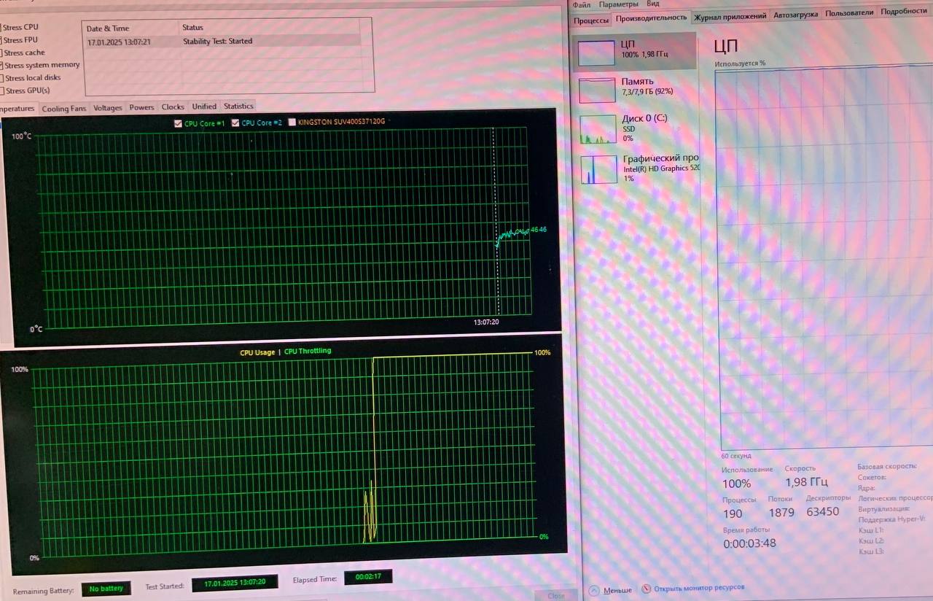
Task: Open Вид menu in Task Manager
Action: pos(652,4)
